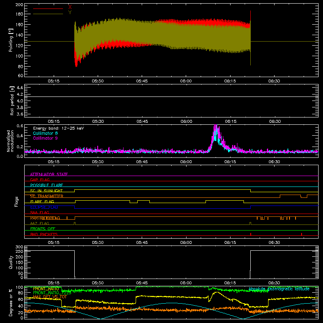Click the BAD_PACKETS red spike near 06:39
The image size is (323, 323).
click(302, 234)
